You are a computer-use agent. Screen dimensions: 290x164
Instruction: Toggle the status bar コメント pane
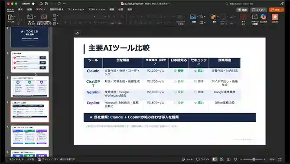pyautogui.click(x=202, y=159)
